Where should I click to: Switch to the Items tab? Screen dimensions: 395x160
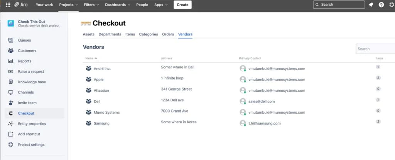[x=130, y=34]
